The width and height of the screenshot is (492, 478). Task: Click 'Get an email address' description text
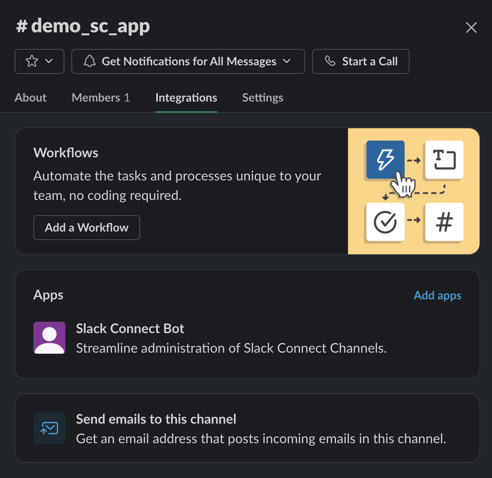tap(261, 439)
